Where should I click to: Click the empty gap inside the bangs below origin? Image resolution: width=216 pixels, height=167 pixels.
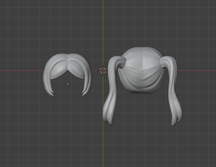(x=68, y=90)
